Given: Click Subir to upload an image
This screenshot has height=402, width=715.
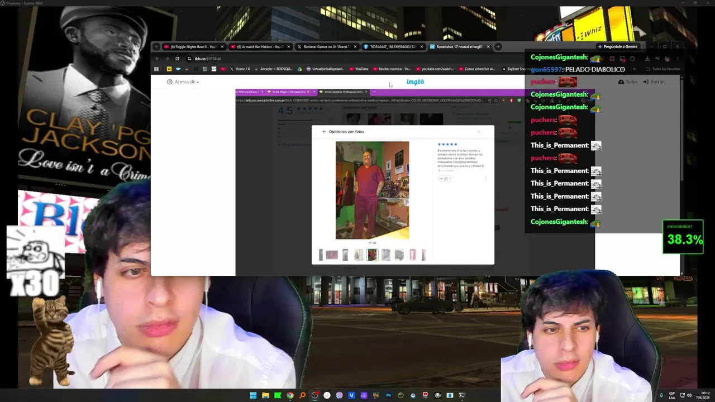Looking at the screenshot, I should point(627,82).
